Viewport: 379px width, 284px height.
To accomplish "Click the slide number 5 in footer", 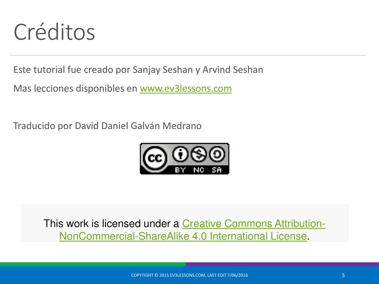I will tap(343, 275).
